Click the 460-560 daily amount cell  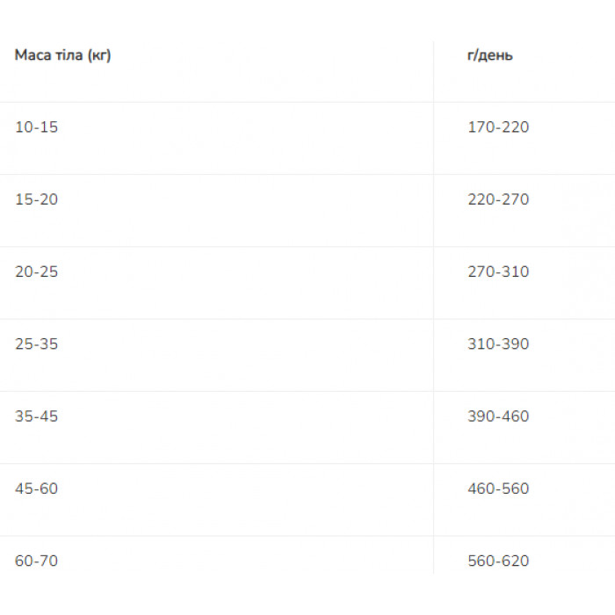pyautogui.click(x=498, y=488)
